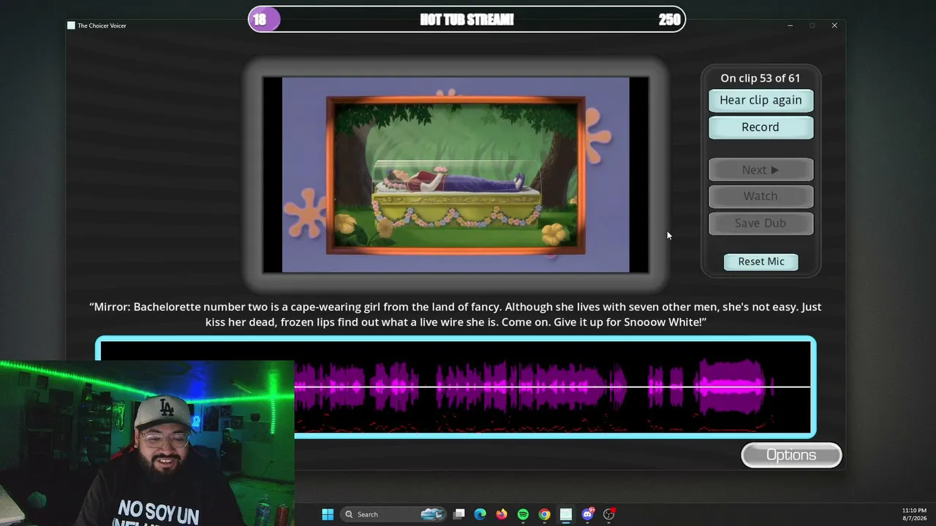Open the Options menu
The height and width of the screenshot is (526, 936).
click(791, 455)
